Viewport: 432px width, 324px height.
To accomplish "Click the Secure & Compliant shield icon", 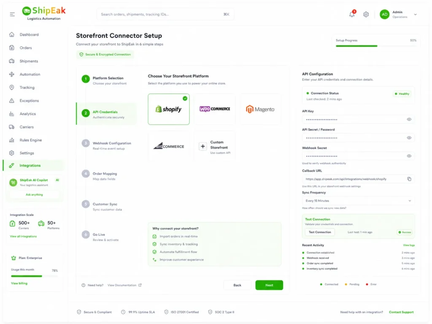I will pyautogui.click(x=79, y=312).
